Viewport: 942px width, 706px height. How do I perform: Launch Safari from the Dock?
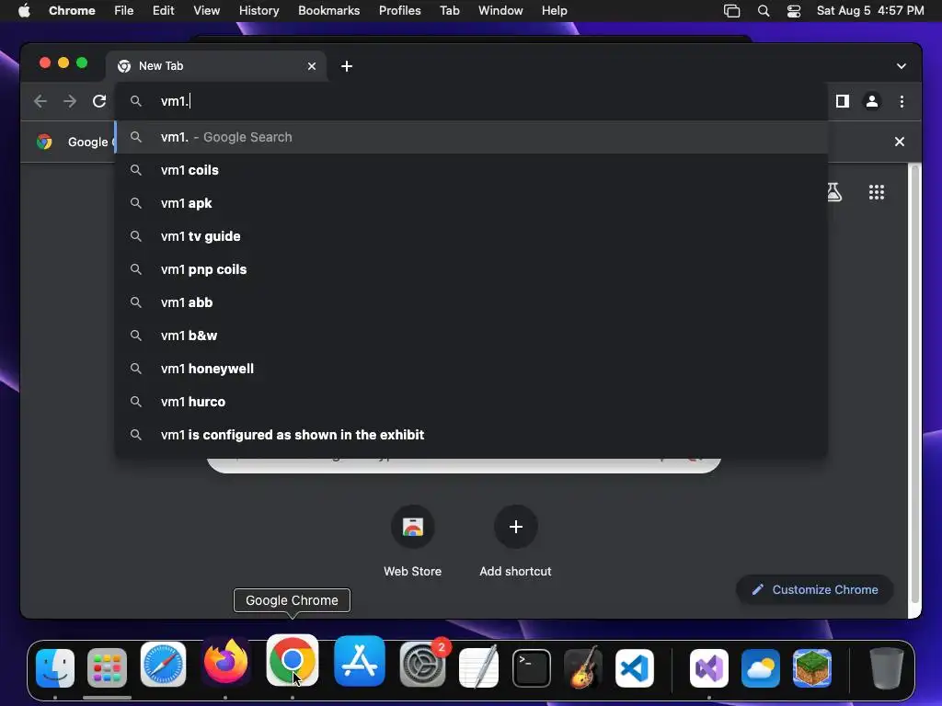(x=163, y=665)
